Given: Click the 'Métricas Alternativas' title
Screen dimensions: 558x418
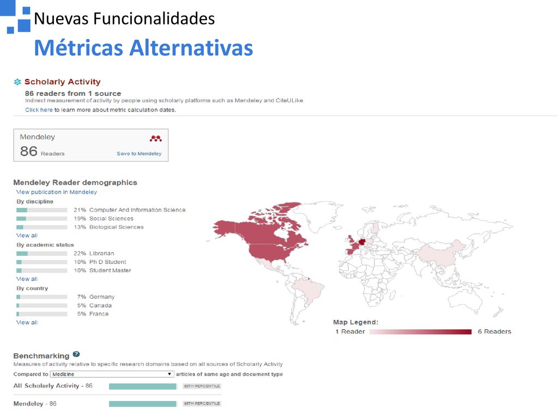Looking at the screenshot, I should [143, 48].
